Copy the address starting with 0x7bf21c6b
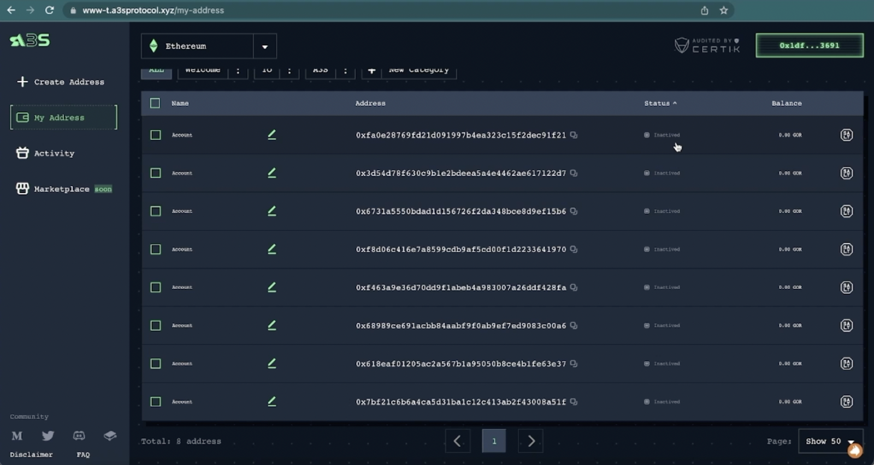Image resolution: width=874 pixels, height=465 pixels. coord(574,402)
